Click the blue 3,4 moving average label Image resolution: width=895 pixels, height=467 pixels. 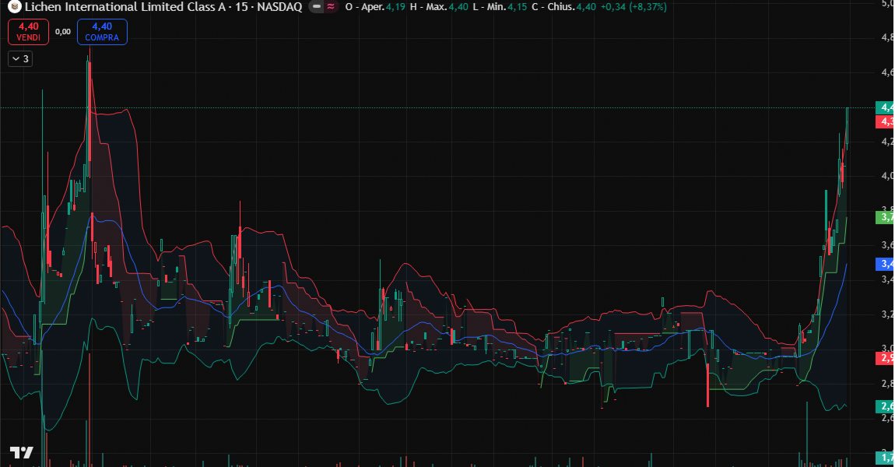(885, 264)
